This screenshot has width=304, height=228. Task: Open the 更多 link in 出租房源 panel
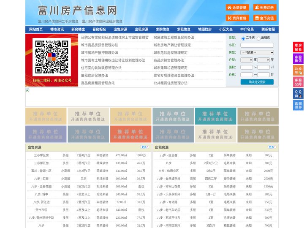pyautogui.click(x=272, y=147)
